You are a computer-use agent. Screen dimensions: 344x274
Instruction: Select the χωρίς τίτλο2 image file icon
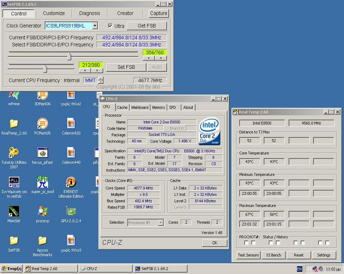tap(71, 99)
